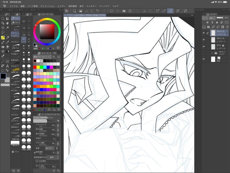This screenshot has width=230, height=173.
Task: Select the Balloon tool
Action: (3, 71)
